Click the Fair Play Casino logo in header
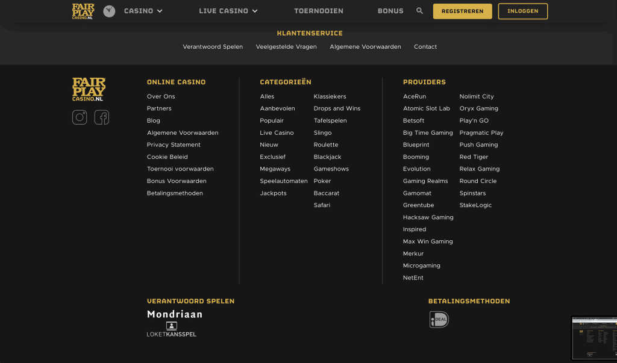This screenshot has width=617, height=363. pyautogui.click(x=83, y=11)
